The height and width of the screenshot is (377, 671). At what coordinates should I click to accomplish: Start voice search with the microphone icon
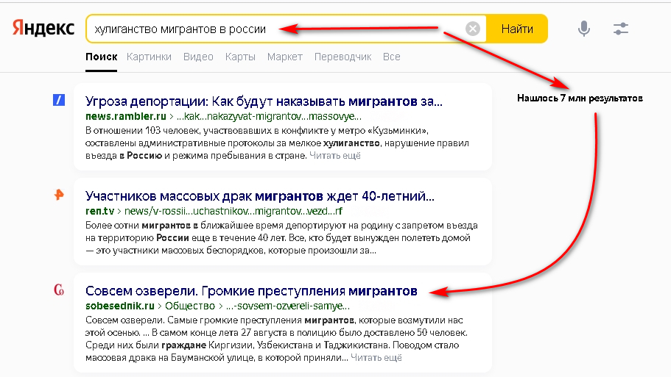(x=583, y=29)
